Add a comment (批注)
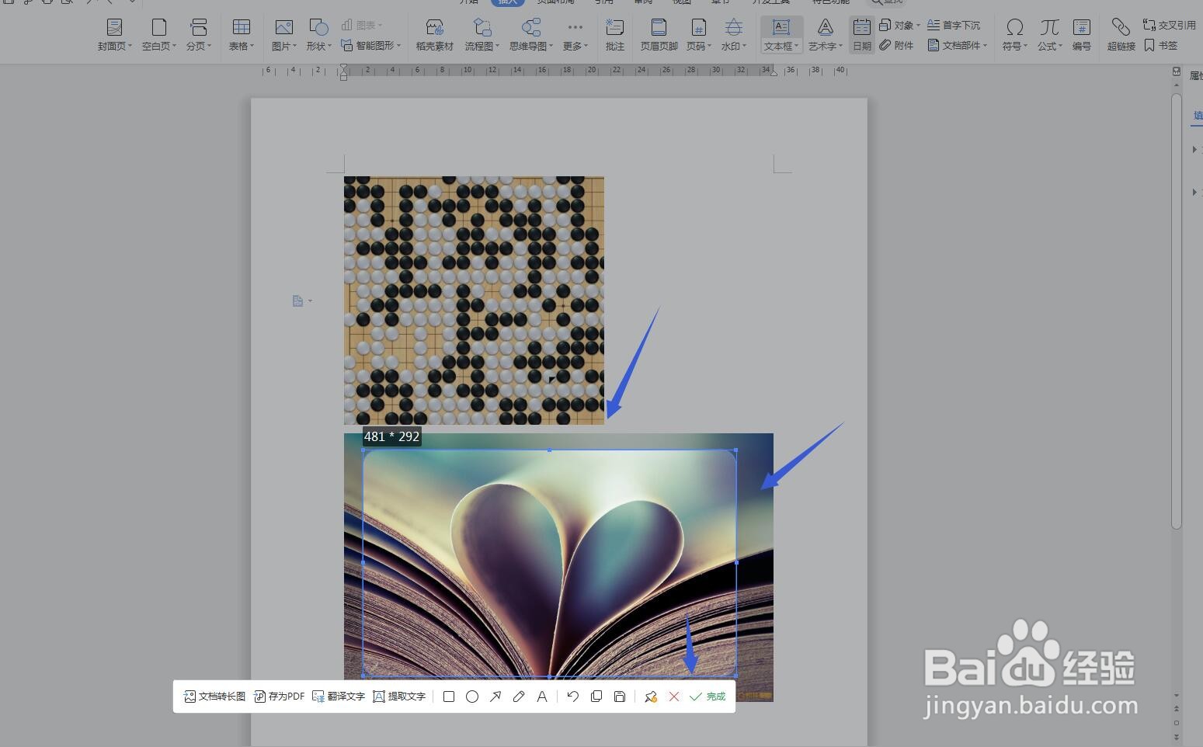Image resolution: width=1203 pixels, height=747 pixels. click(x=614, y=35)
